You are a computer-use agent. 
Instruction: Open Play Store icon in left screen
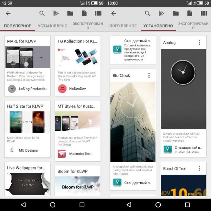click(x=56, y=13)
